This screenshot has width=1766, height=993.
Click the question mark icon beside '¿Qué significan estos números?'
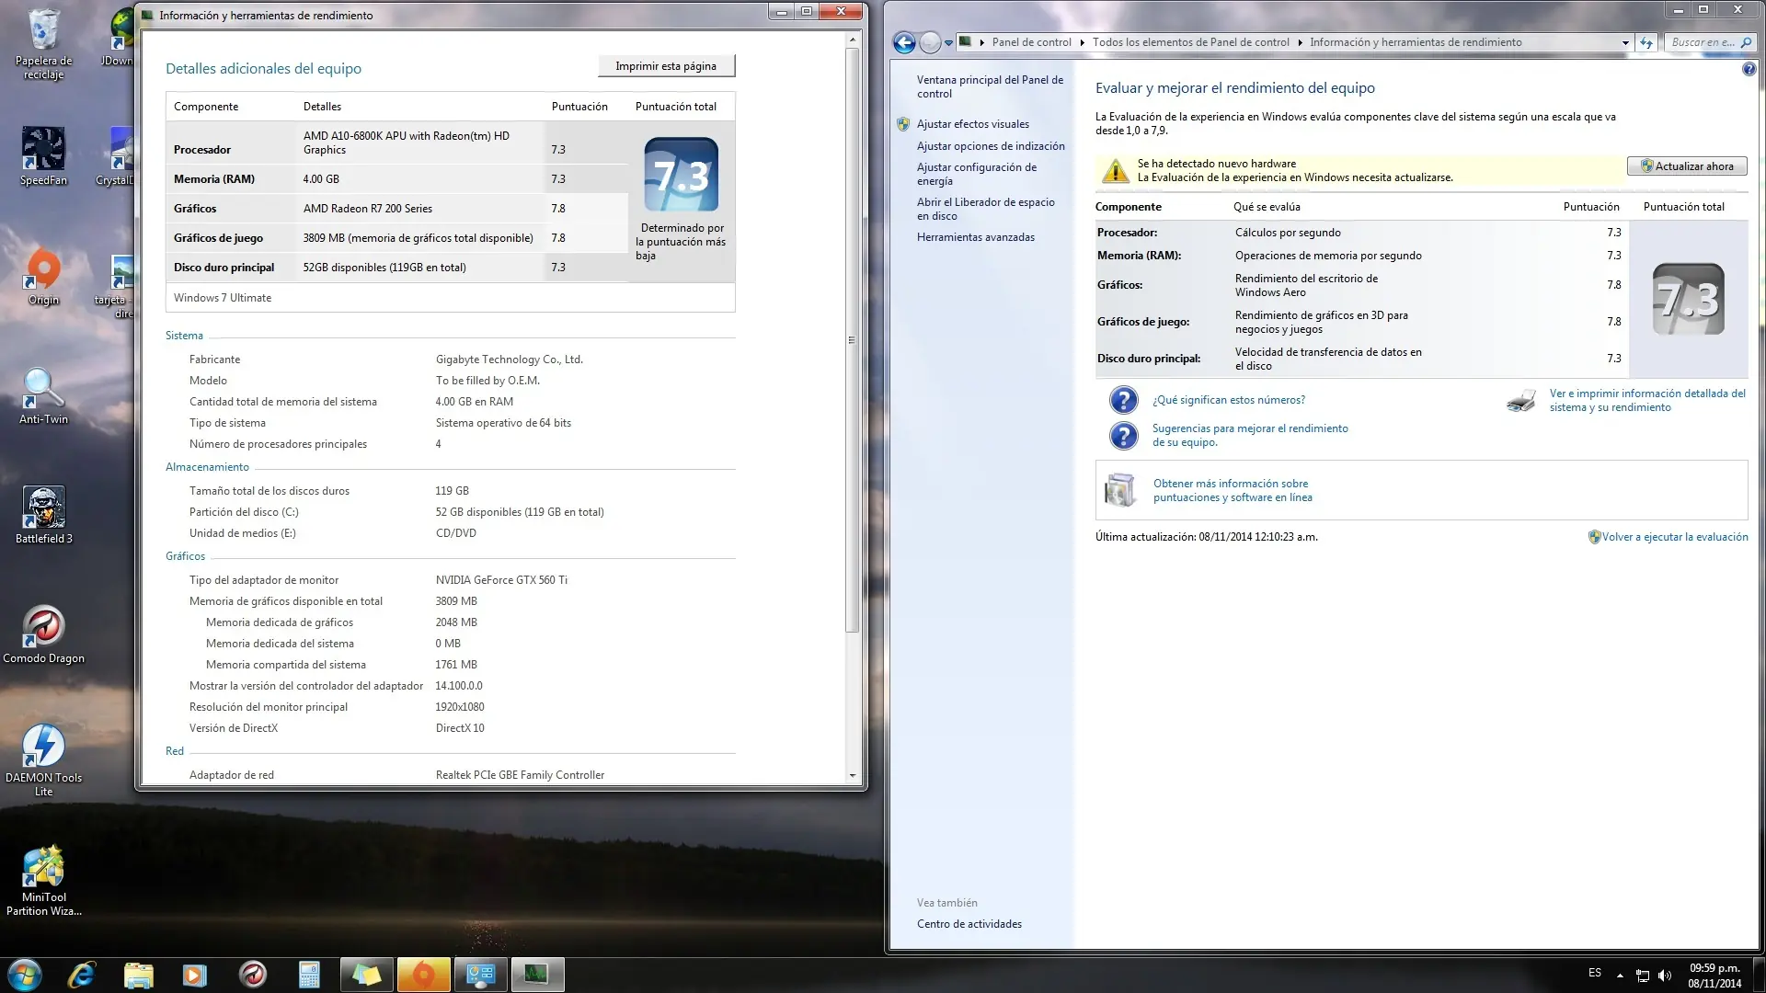click(1123, 400)
